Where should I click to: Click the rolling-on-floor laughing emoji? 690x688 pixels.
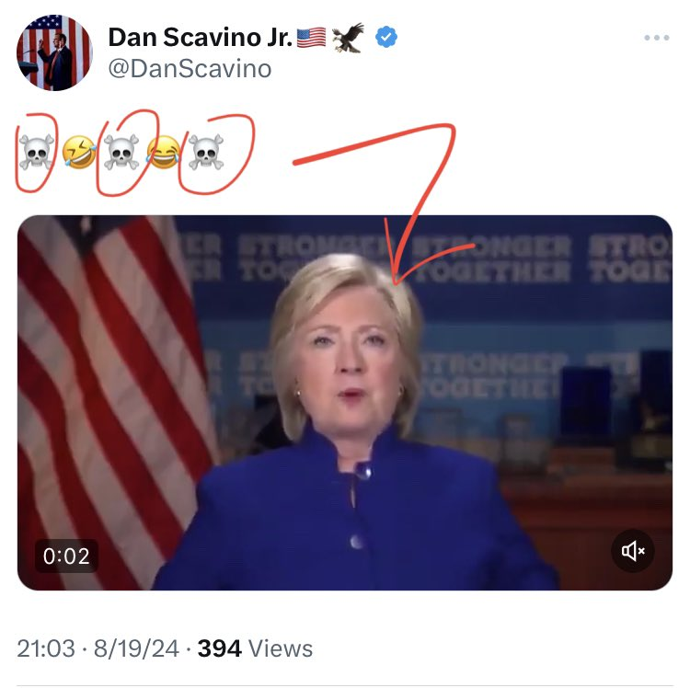coord(79,152)
